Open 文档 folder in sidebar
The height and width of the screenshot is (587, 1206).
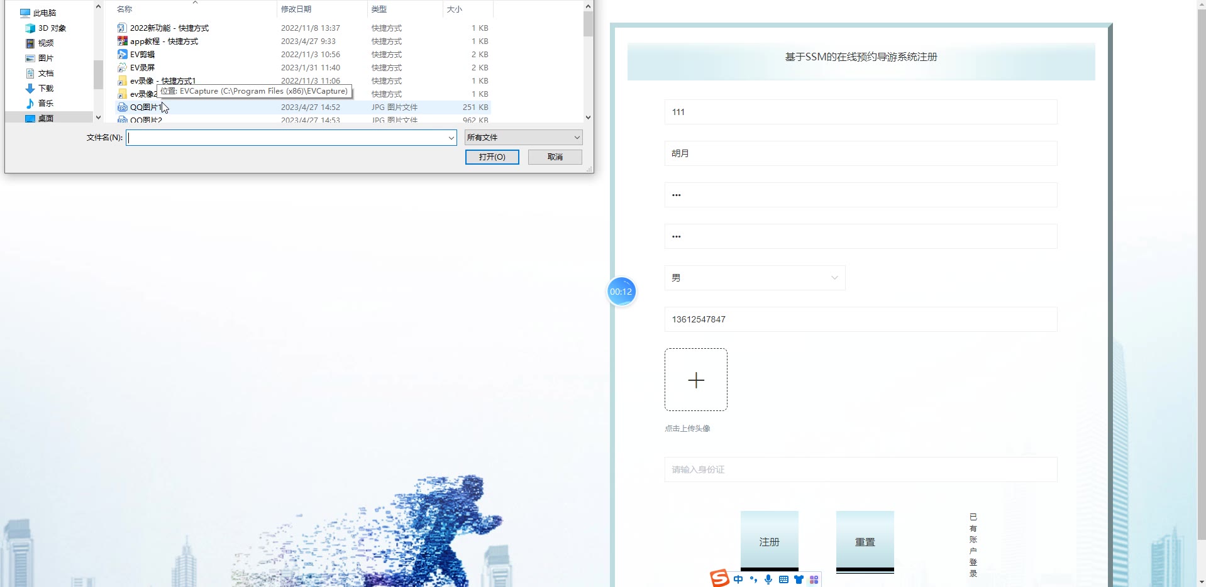(x=40, y=73)
